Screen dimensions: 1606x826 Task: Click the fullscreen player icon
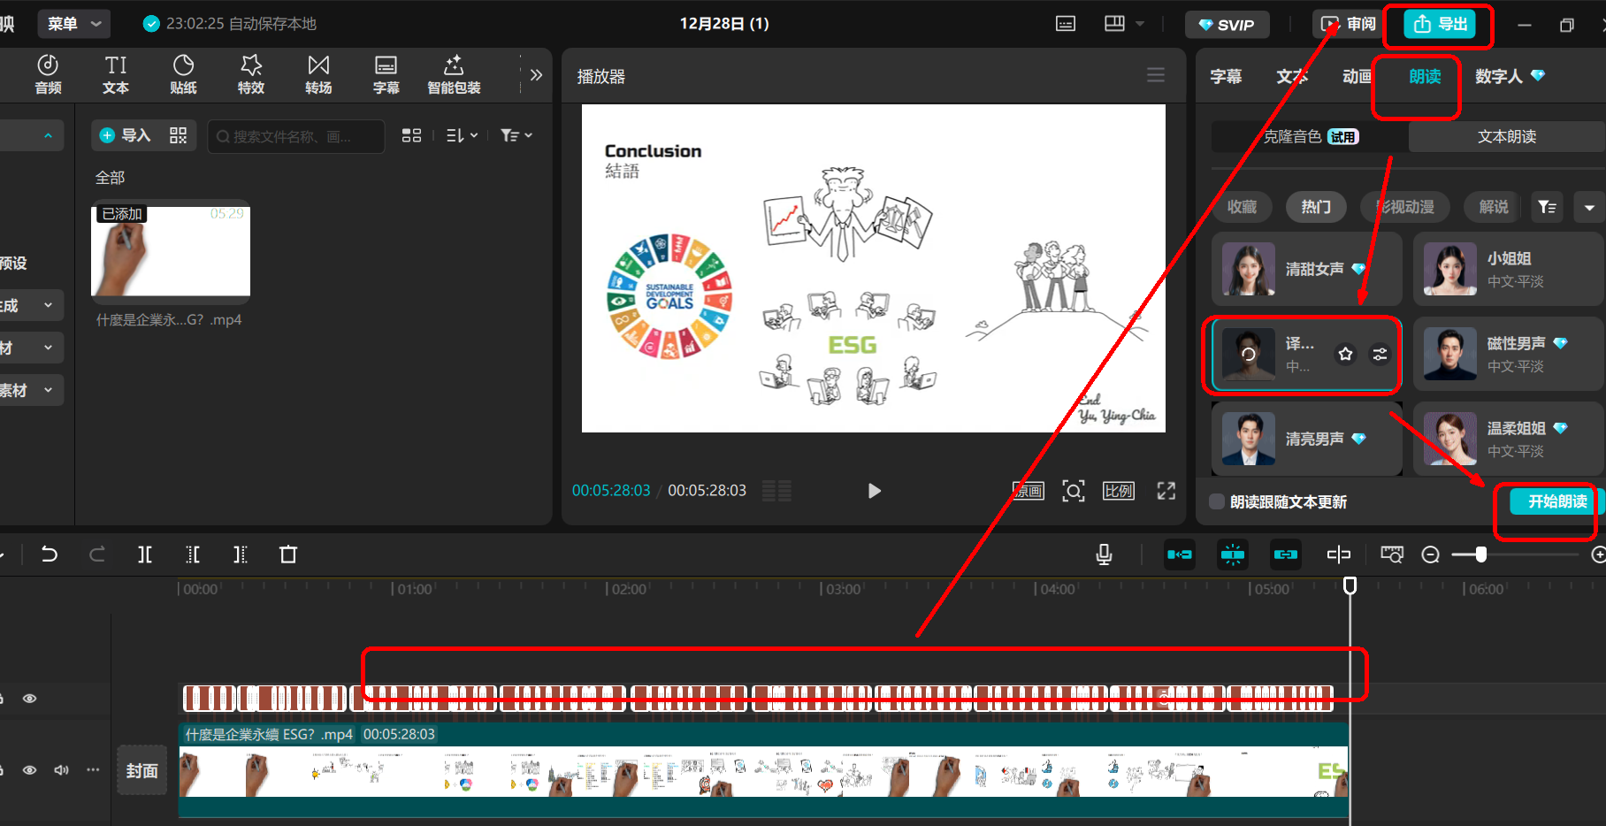pyautogui.click(x=1166, y=491)
